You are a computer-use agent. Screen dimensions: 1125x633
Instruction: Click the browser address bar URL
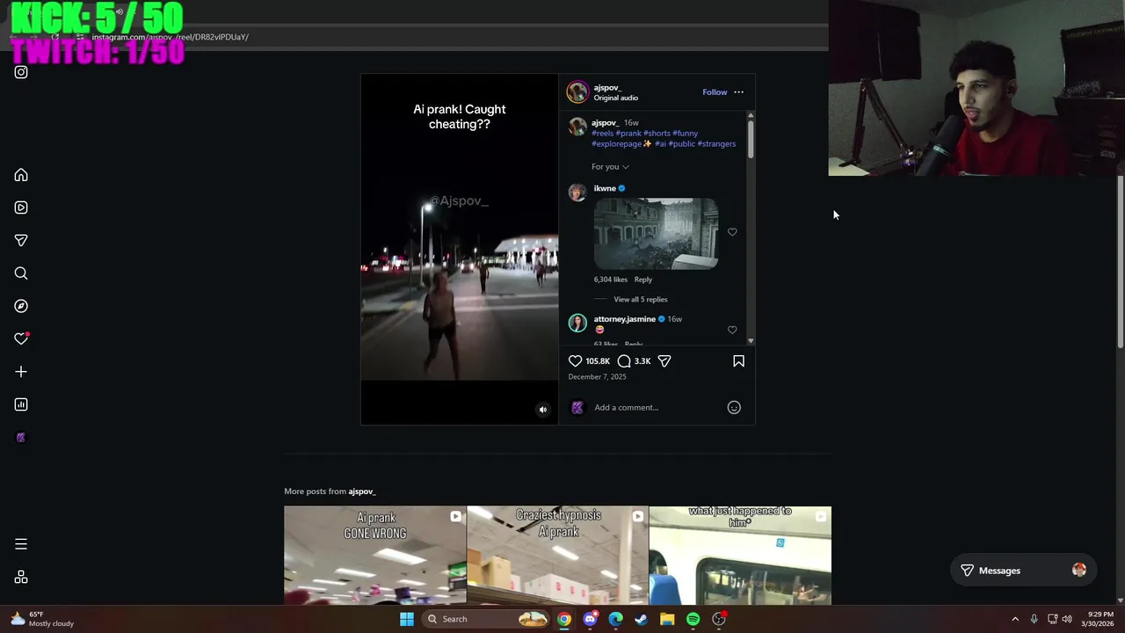171,37
